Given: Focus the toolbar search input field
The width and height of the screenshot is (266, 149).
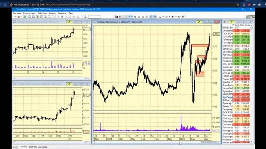Looking at the screenshot, I should tap(94, 17).
